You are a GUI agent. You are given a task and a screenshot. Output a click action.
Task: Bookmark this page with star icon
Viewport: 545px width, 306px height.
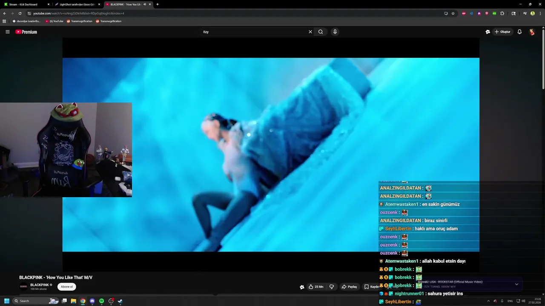pyautogui.click(x=453, y=13)
